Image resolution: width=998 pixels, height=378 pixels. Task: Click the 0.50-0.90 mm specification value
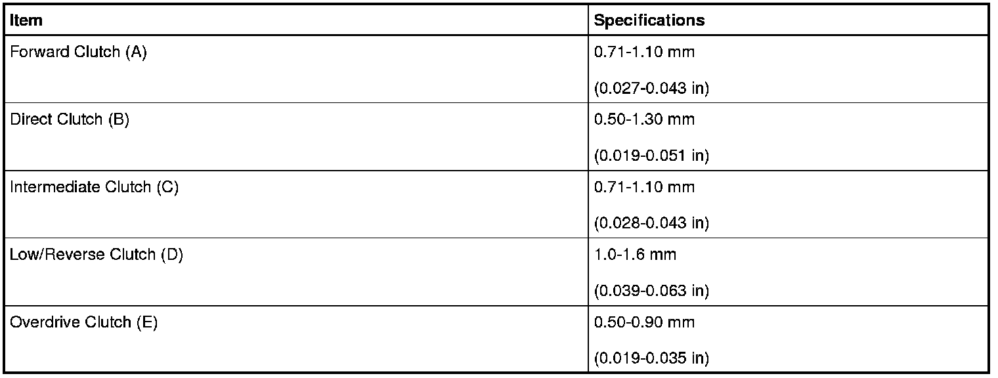(643, 323)
